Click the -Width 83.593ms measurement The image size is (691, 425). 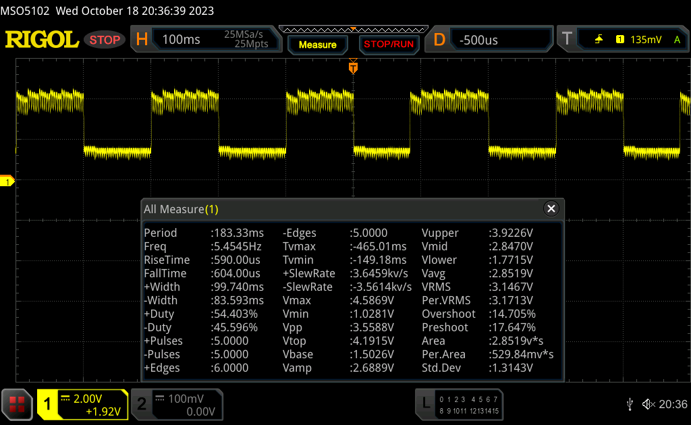click(x=204, y=300)
